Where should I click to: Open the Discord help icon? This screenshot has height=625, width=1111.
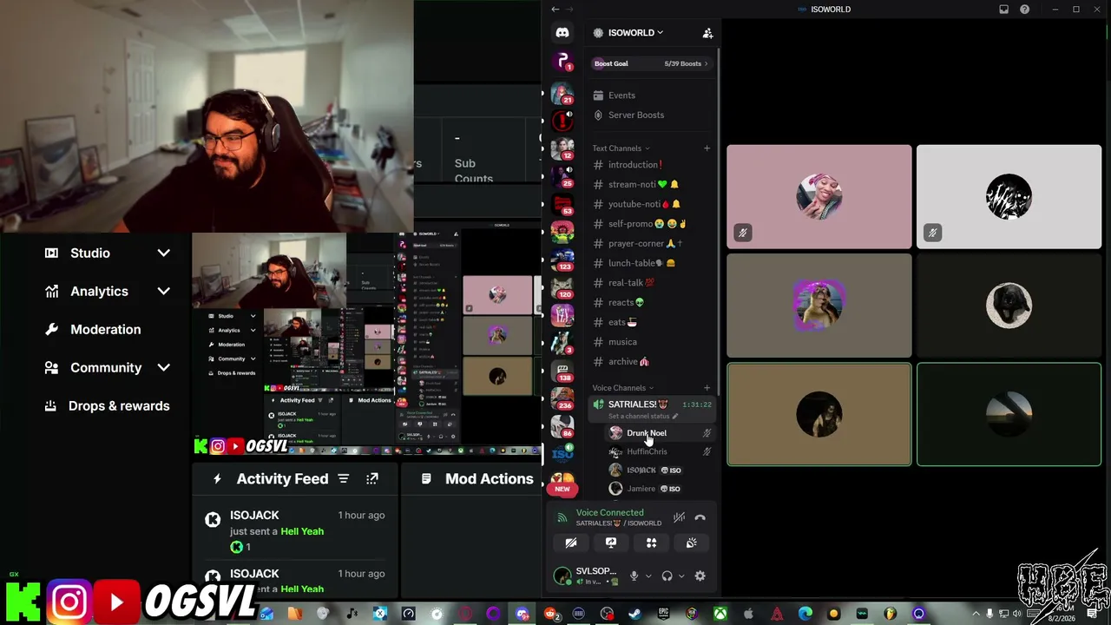pyautogui.click(x=1025, y=10)
